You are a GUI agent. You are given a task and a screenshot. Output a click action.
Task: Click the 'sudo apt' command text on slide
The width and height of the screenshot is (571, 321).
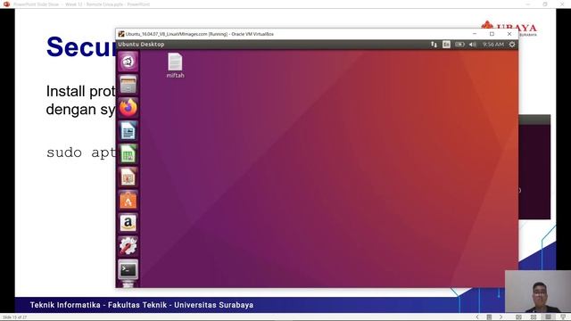(81, 152)
